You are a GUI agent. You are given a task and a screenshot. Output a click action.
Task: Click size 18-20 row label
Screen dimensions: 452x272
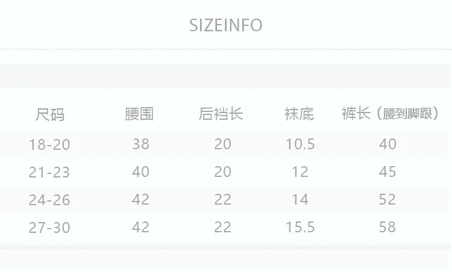[x=49, y=144]
